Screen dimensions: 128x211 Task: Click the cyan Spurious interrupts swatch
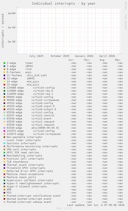pos(4,143)
